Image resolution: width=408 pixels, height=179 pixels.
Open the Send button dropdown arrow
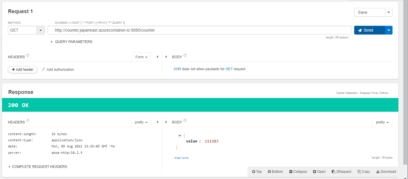[389, 30]
